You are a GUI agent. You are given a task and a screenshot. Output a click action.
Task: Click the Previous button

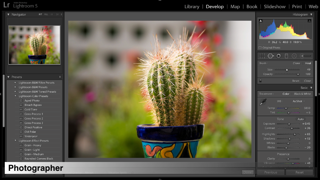click(271, 172)
